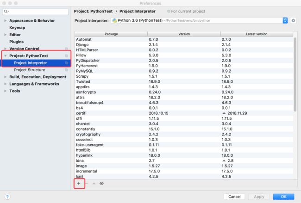The image size is (301, 203).
Task: Open the interpreter settings gear icon
Action: [293, 20]
